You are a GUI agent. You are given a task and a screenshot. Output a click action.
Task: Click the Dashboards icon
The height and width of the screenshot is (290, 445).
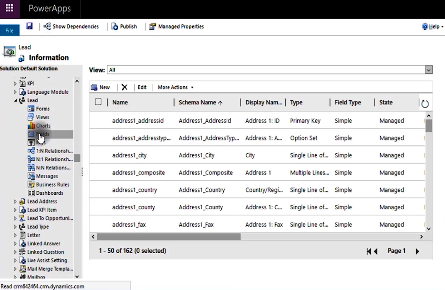[x=31, y=193]
